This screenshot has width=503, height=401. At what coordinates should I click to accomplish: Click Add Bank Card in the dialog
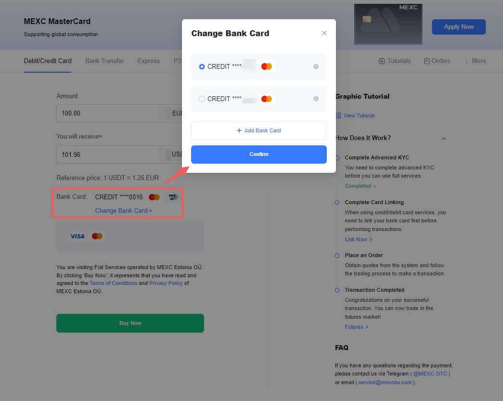pos(258,130)
